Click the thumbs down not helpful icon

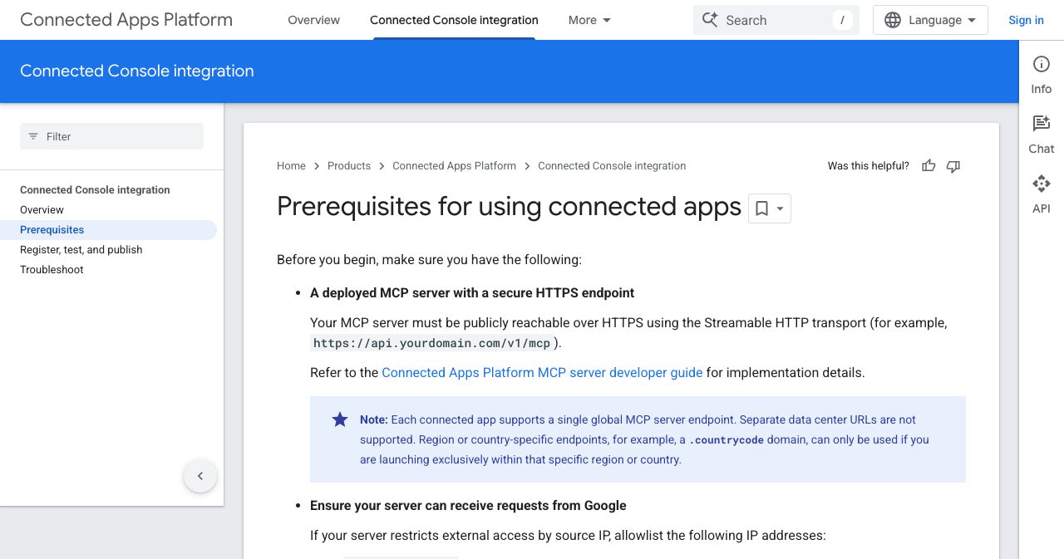(x=953, y=166)
